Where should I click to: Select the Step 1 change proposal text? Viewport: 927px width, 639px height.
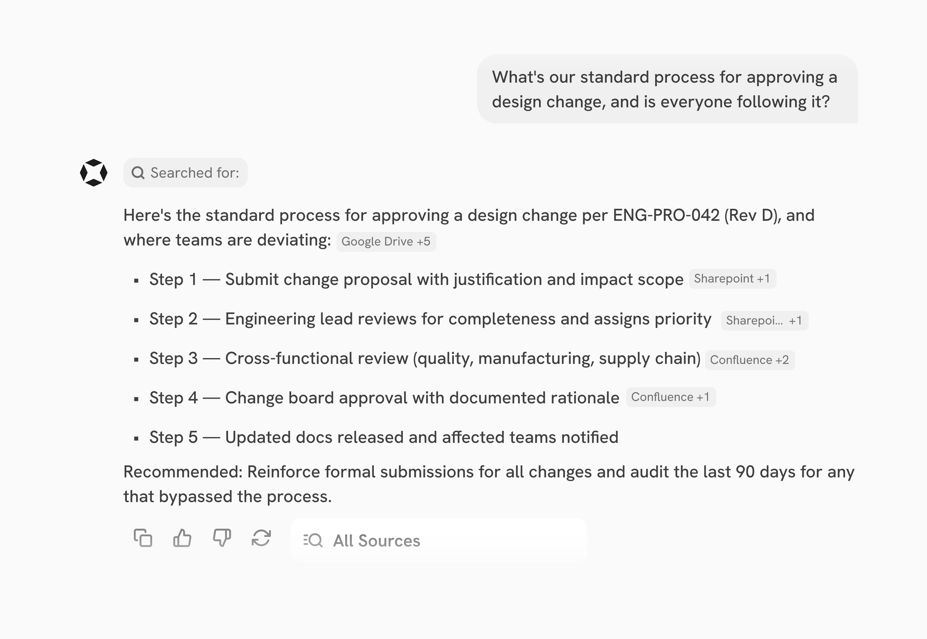click(x=416, y=279)
